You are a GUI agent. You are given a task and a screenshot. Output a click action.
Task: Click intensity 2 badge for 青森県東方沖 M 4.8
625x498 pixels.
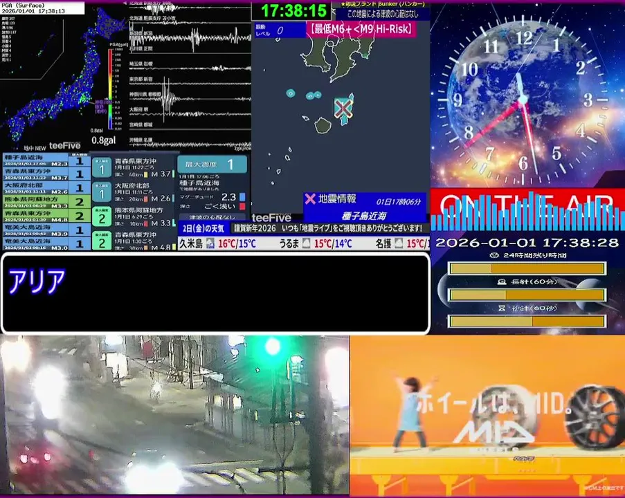(102, 241)
